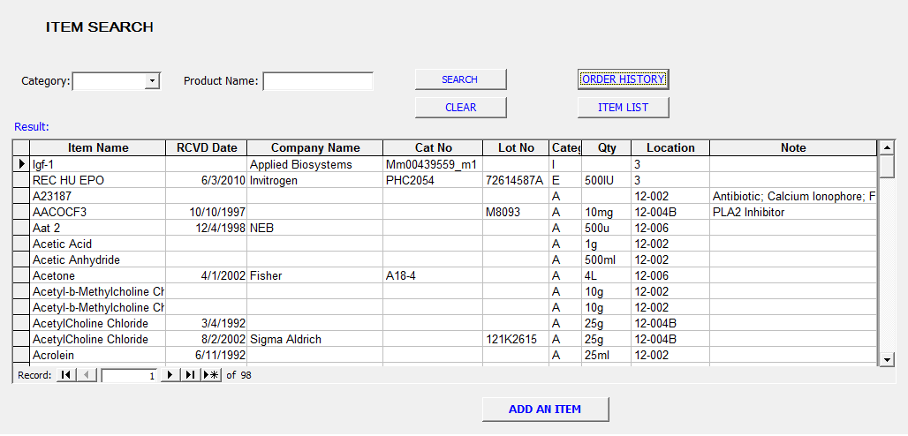This screenshot has height=436, width=908.
Task: Select the REC HU EPO item cell
Action: 98,180
